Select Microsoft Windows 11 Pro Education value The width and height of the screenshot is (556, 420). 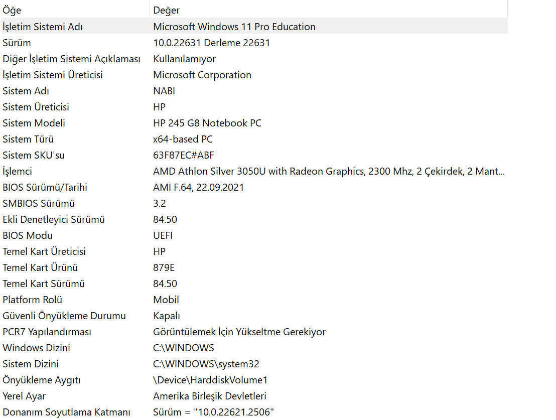click(234, 27)
